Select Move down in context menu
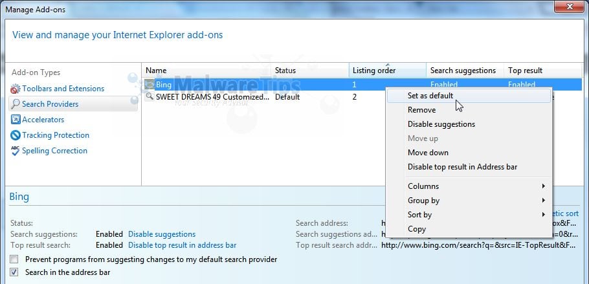 pyautogui.click(x=469, y=153)
